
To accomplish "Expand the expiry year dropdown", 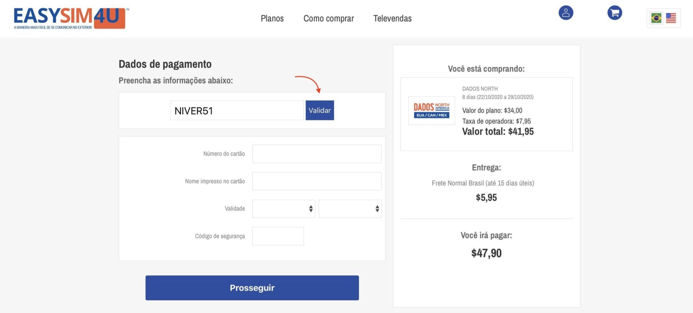I will click(350, 209).
